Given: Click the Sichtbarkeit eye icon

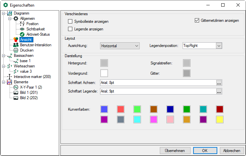Looking at the screenshot, I should click(22, 29).
